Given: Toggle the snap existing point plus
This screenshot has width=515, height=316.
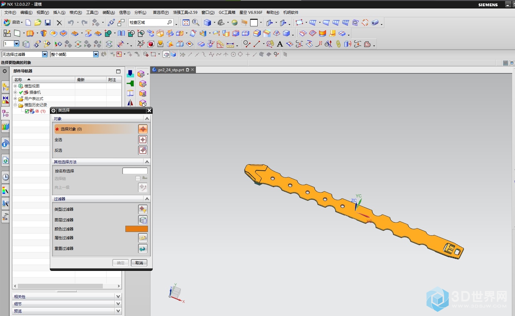Looking at the screenshot, I should (248, 55).
